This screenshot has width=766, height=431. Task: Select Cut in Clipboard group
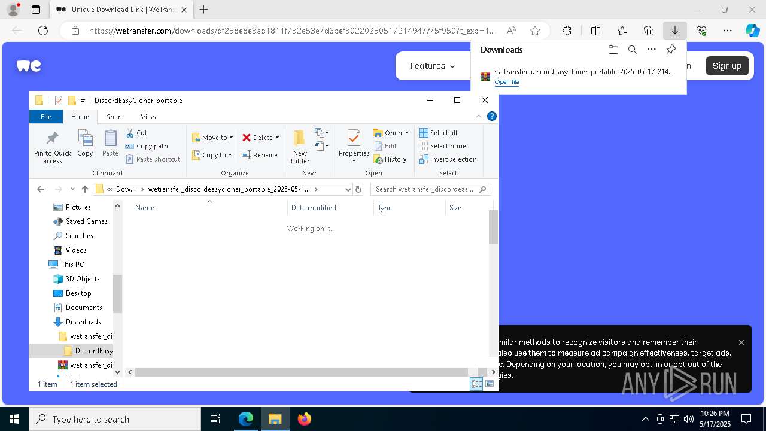(136, 133)
